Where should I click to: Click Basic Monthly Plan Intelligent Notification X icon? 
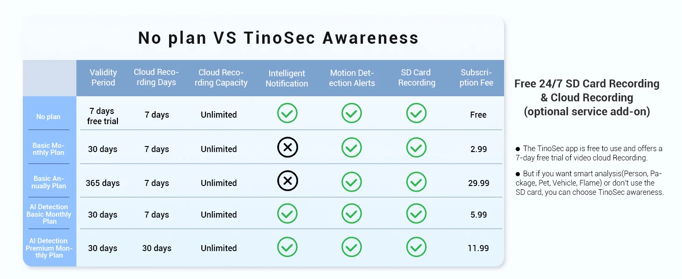click(287, 148)
